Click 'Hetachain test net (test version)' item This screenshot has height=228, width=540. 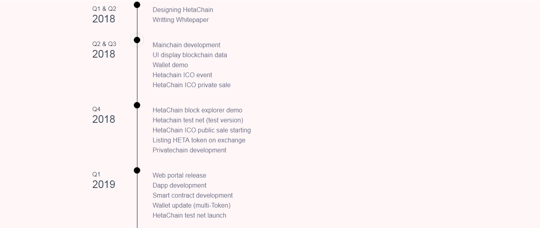point(198,120)
